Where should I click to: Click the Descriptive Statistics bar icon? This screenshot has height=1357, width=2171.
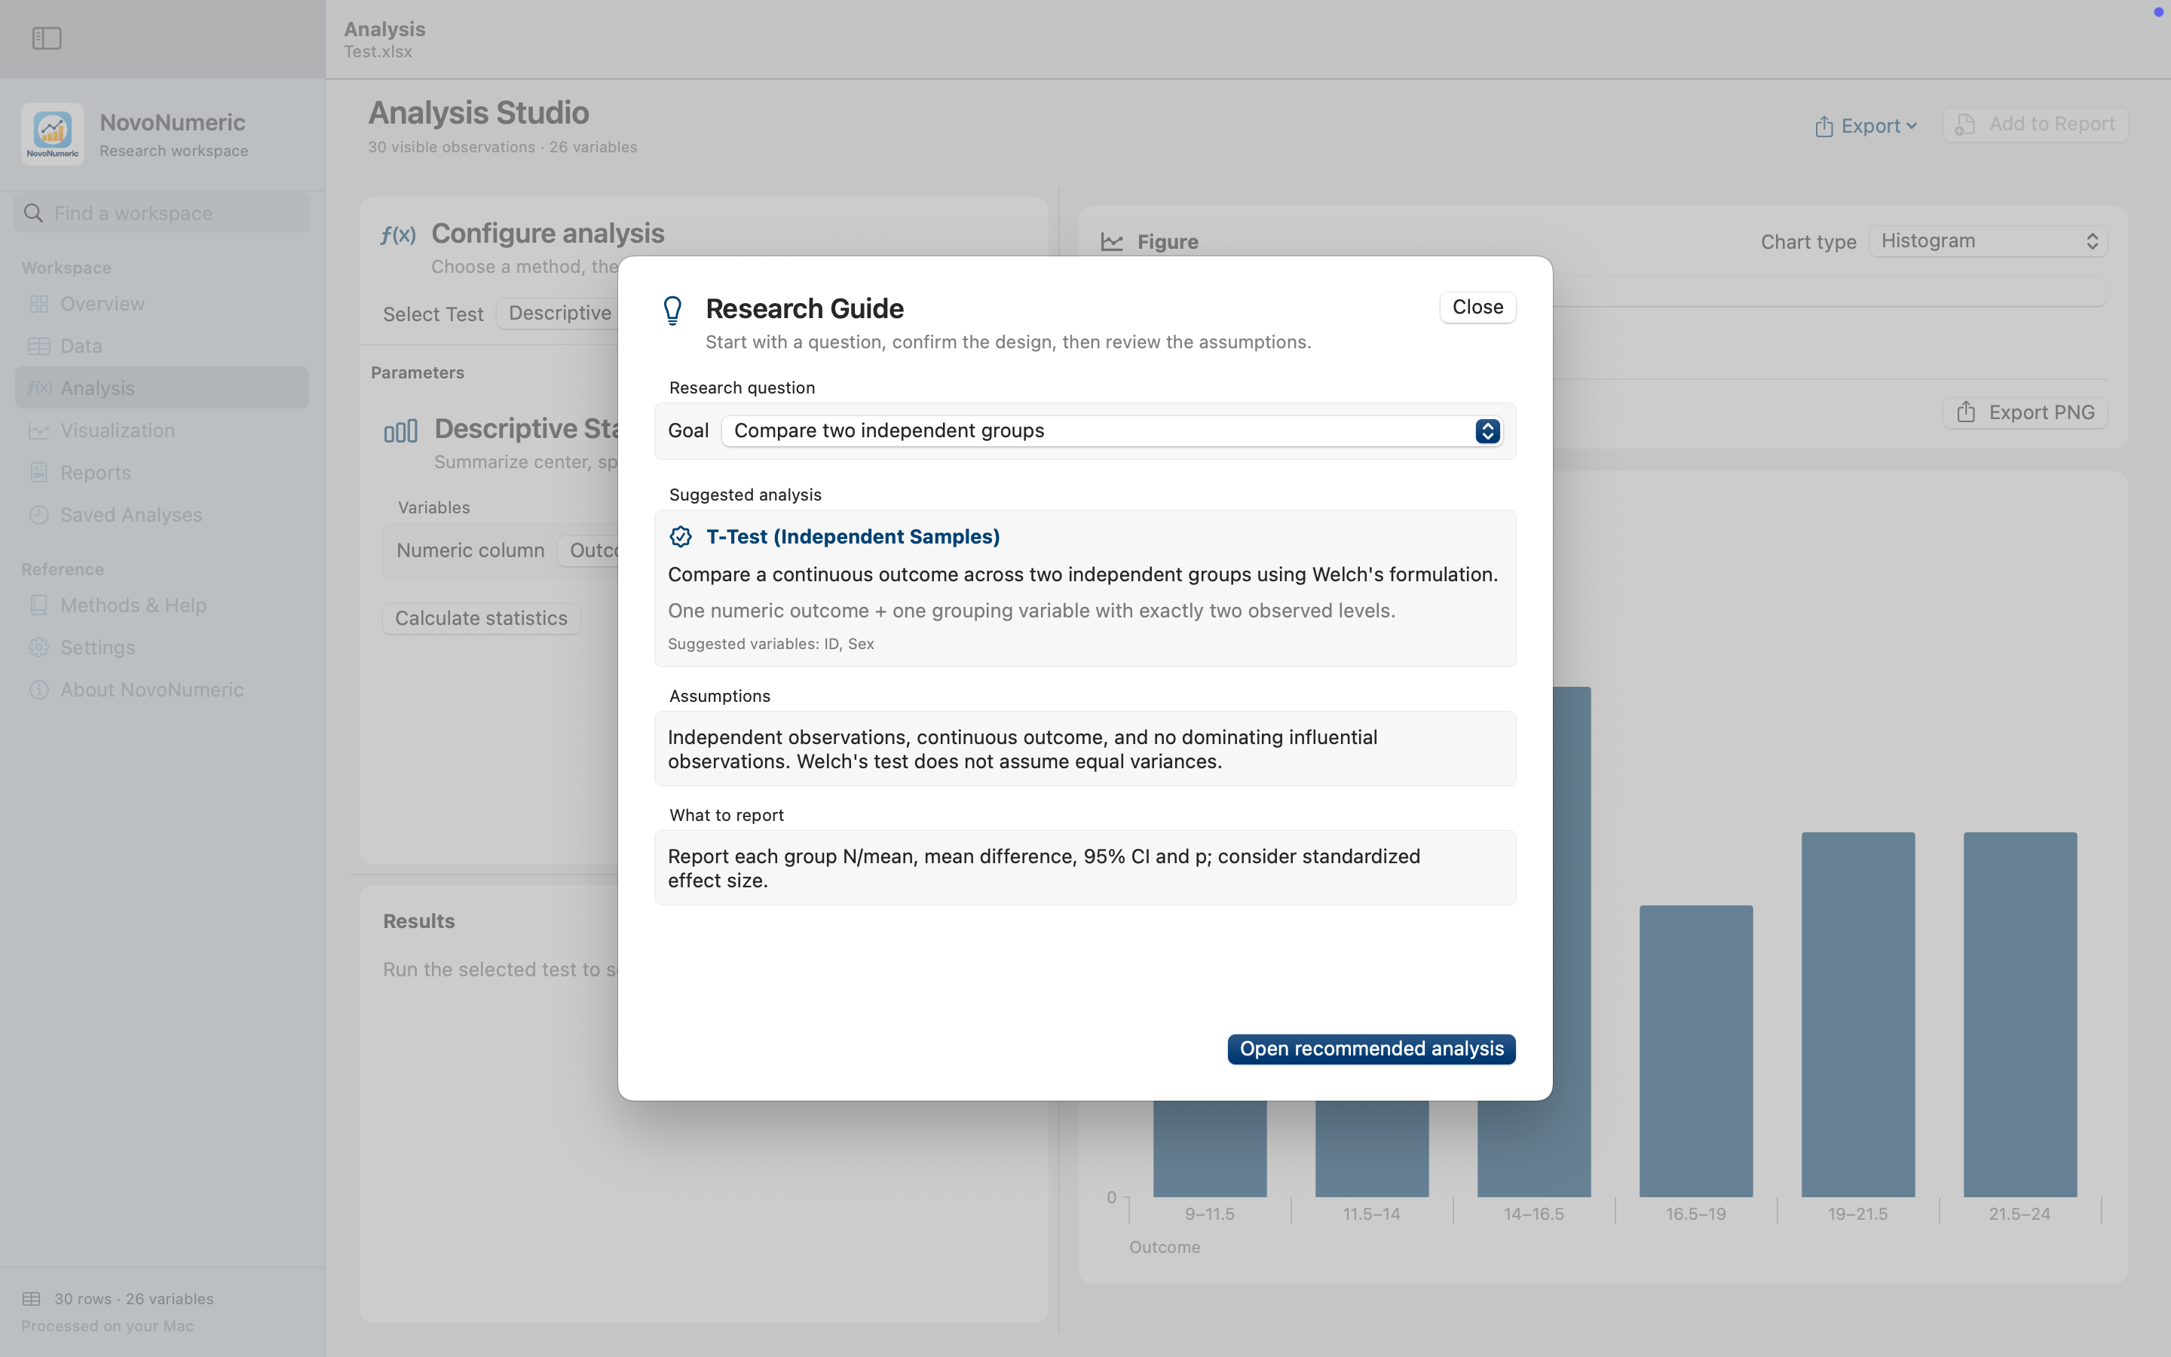(x=400, y=430)
